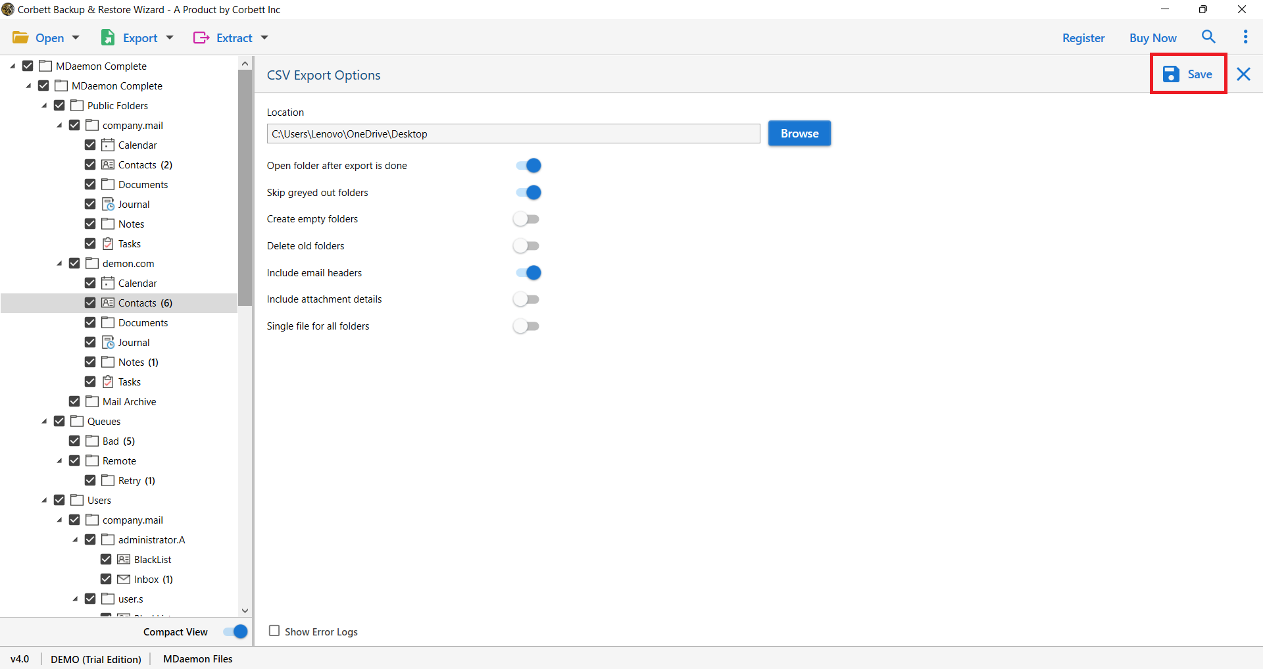Viewport: 1263px width, 669px height.
Task: Collapse the Remote tree node
Action: point(59,461)
